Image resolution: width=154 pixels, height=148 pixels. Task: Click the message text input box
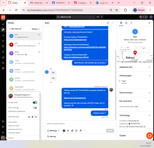coord(80,124)
